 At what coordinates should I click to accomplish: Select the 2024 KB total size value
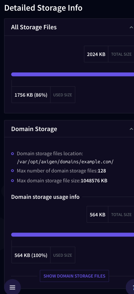pyautogui.click(x=96, y=54)
